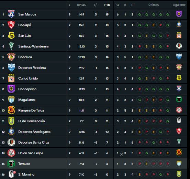Click Copiapó's red P result badge
The height and width of the screenshot is (179, 190).
coord(160,25)
